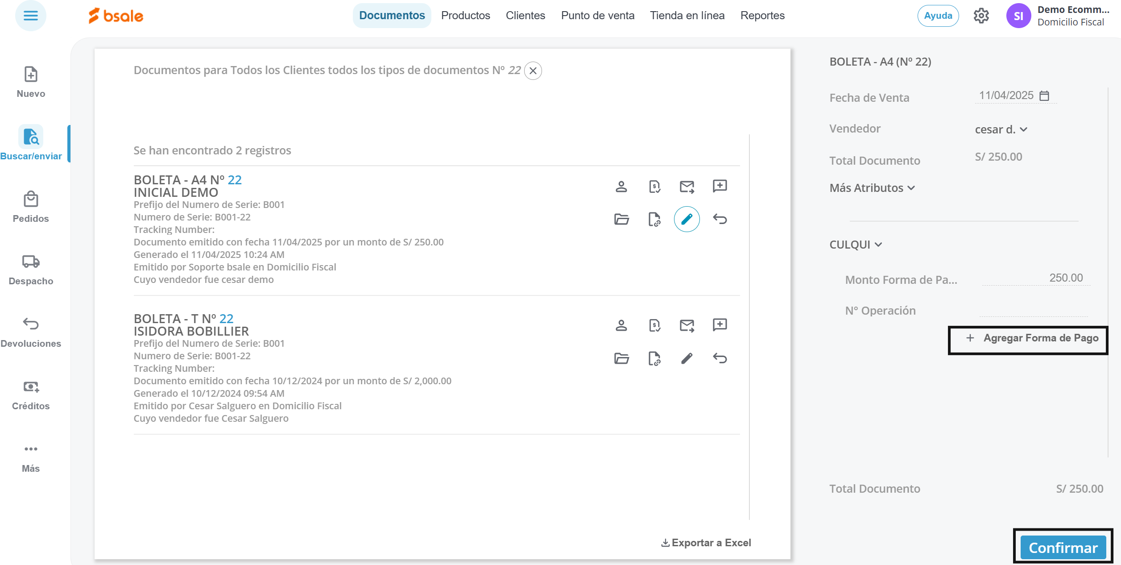Open the hamburger menu at top left
1121x565 pixels.
(x=30, y=16)
